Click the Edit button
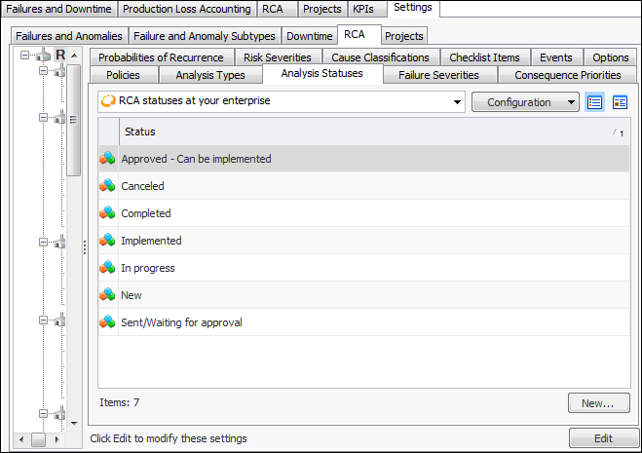 pyautogui.click(x=603, y=438)
